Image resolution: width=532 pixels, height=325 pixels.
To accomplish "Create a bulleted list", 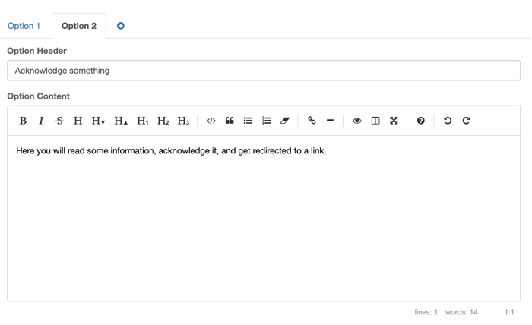I will (x=248, y=121).
